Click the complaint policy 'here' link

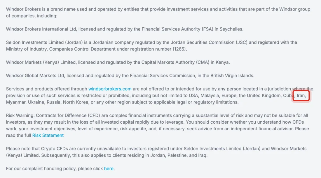coord(109,169)
